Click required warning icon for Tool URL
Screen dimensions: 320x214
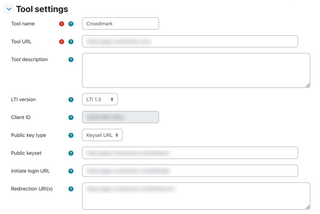pos(62,41)
